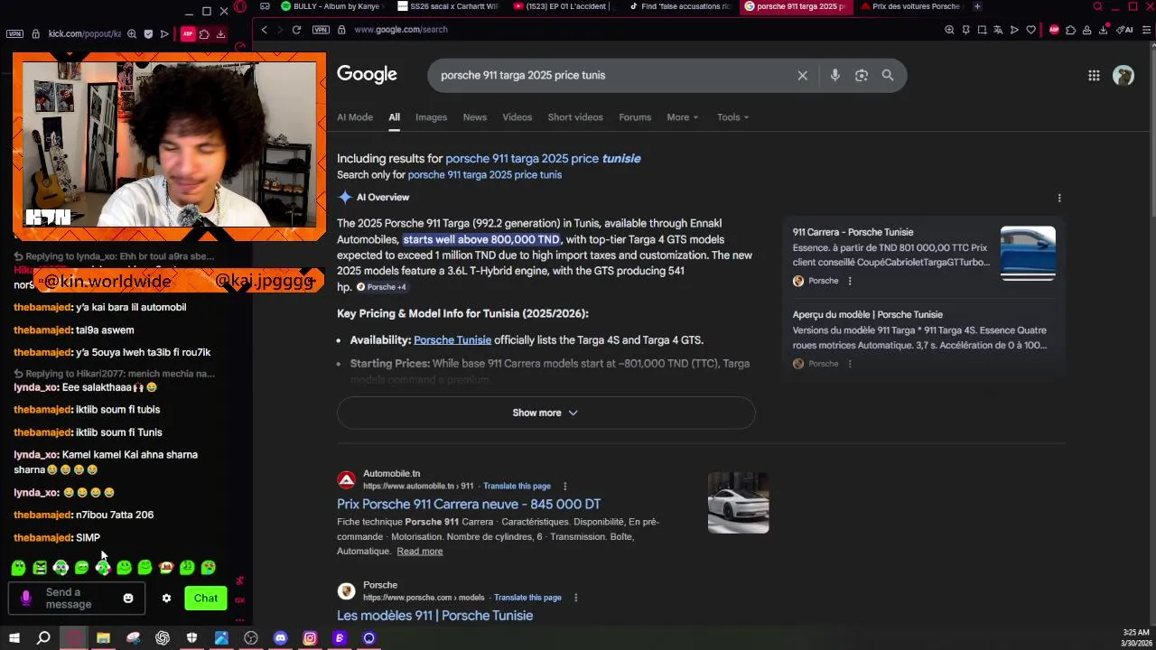Click 'Read more' under Automobile.tn result

click(x=419, y=552)
